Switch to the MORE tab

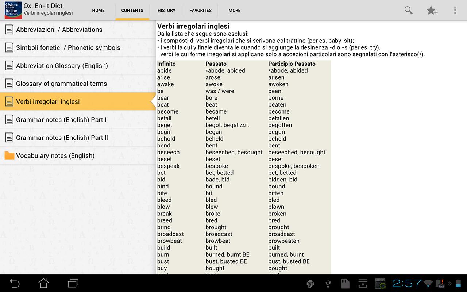point(234,10)
